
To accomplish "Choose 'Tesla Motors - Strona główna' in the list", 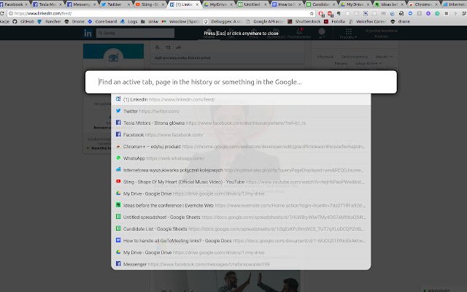I will [x=241, y=123].
